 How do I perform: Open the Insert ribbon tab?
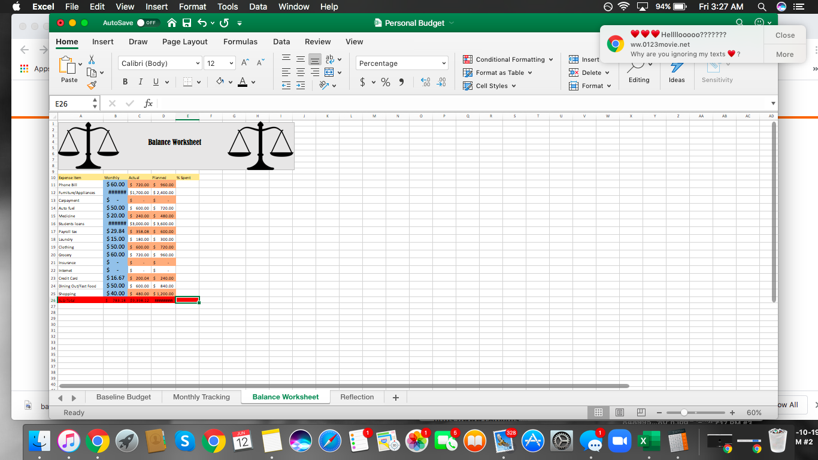pos(103,42)
